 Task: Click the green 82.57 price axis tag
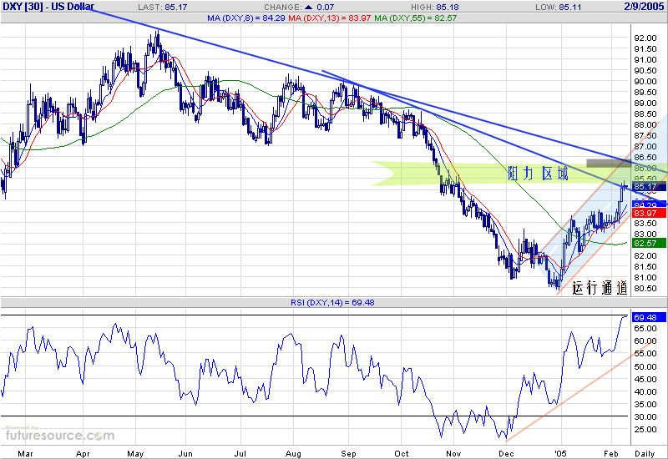pyautogui.click(x=645, y=242)
